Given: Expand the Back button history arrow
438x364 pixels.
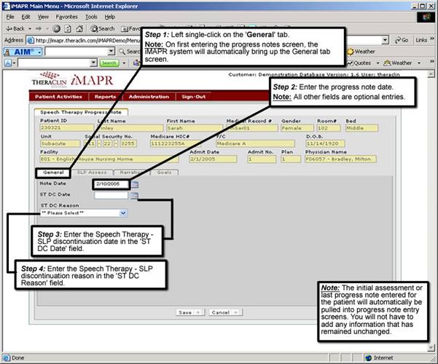Looking at the screenshot, I should [30, 28].
